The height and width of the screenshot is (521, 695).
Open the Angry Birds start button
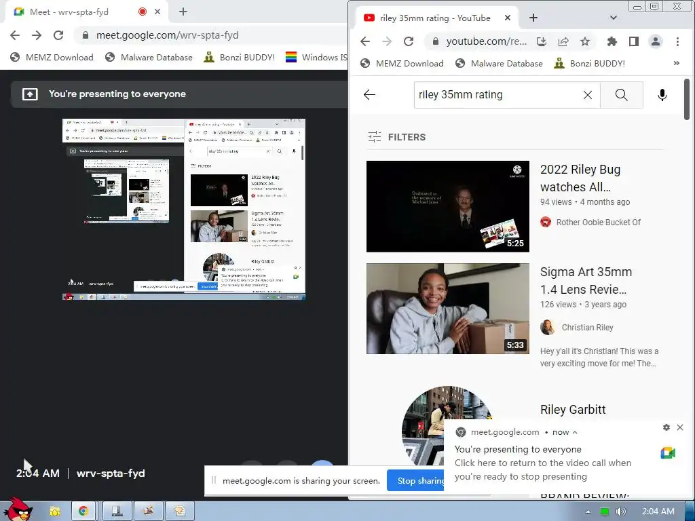[18, 509]
